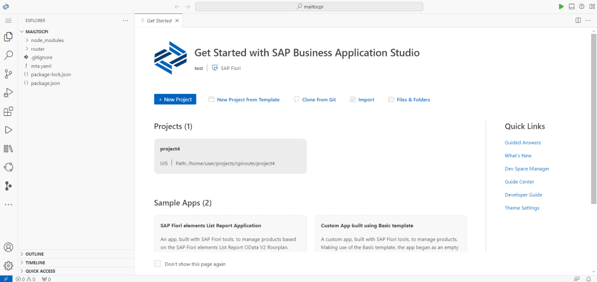Open the Theme Settings link

[522, 208]
